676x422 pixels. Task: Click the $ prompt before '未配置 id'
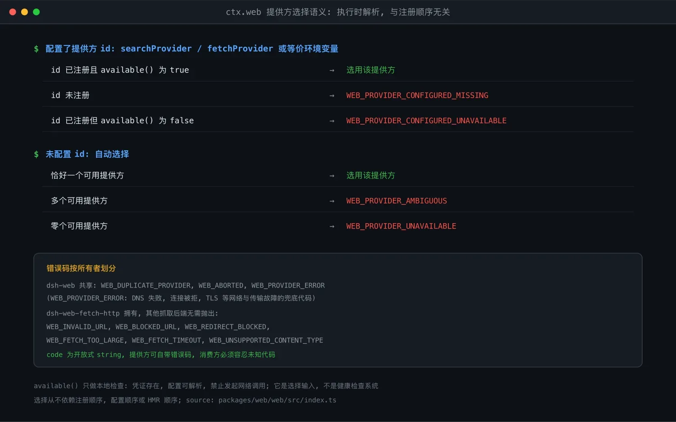coord(36,154)
